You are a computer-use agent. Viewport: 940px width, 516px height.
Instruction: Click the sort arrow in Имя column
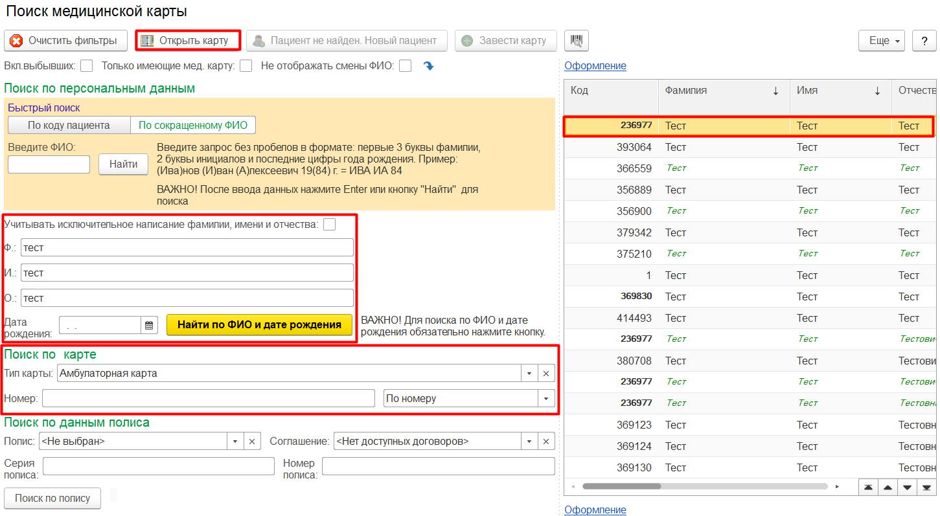[877, 91]
